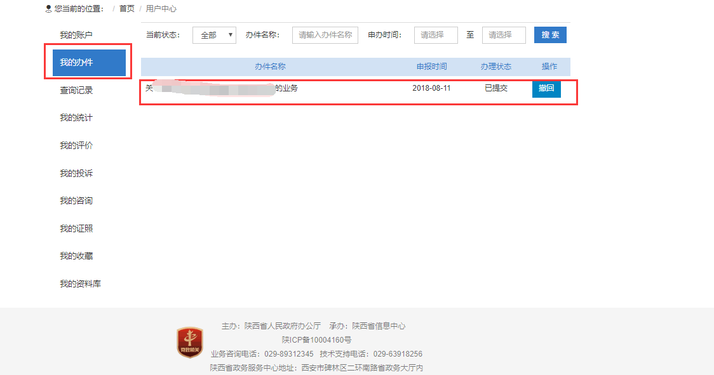Go to 查询记录 in the sidebar
714x375 pixels.
point(76,91)
